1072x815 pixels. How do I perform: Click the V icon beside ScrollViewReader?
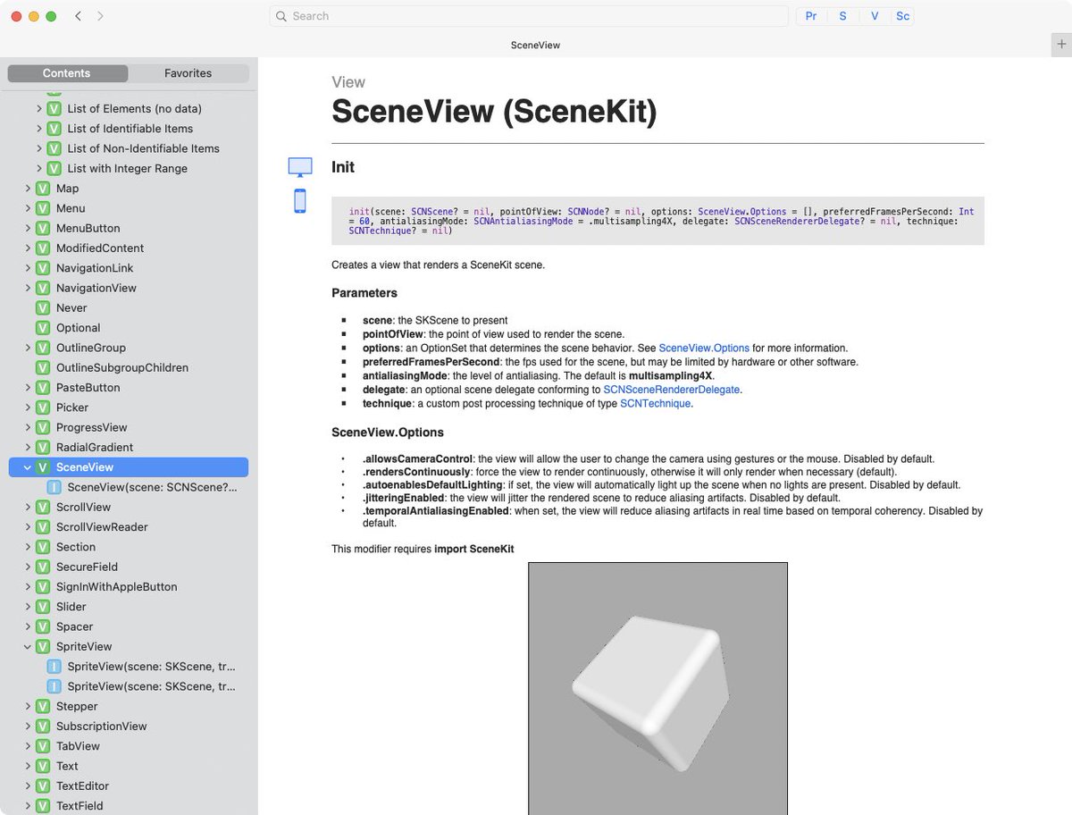[42, 527]
